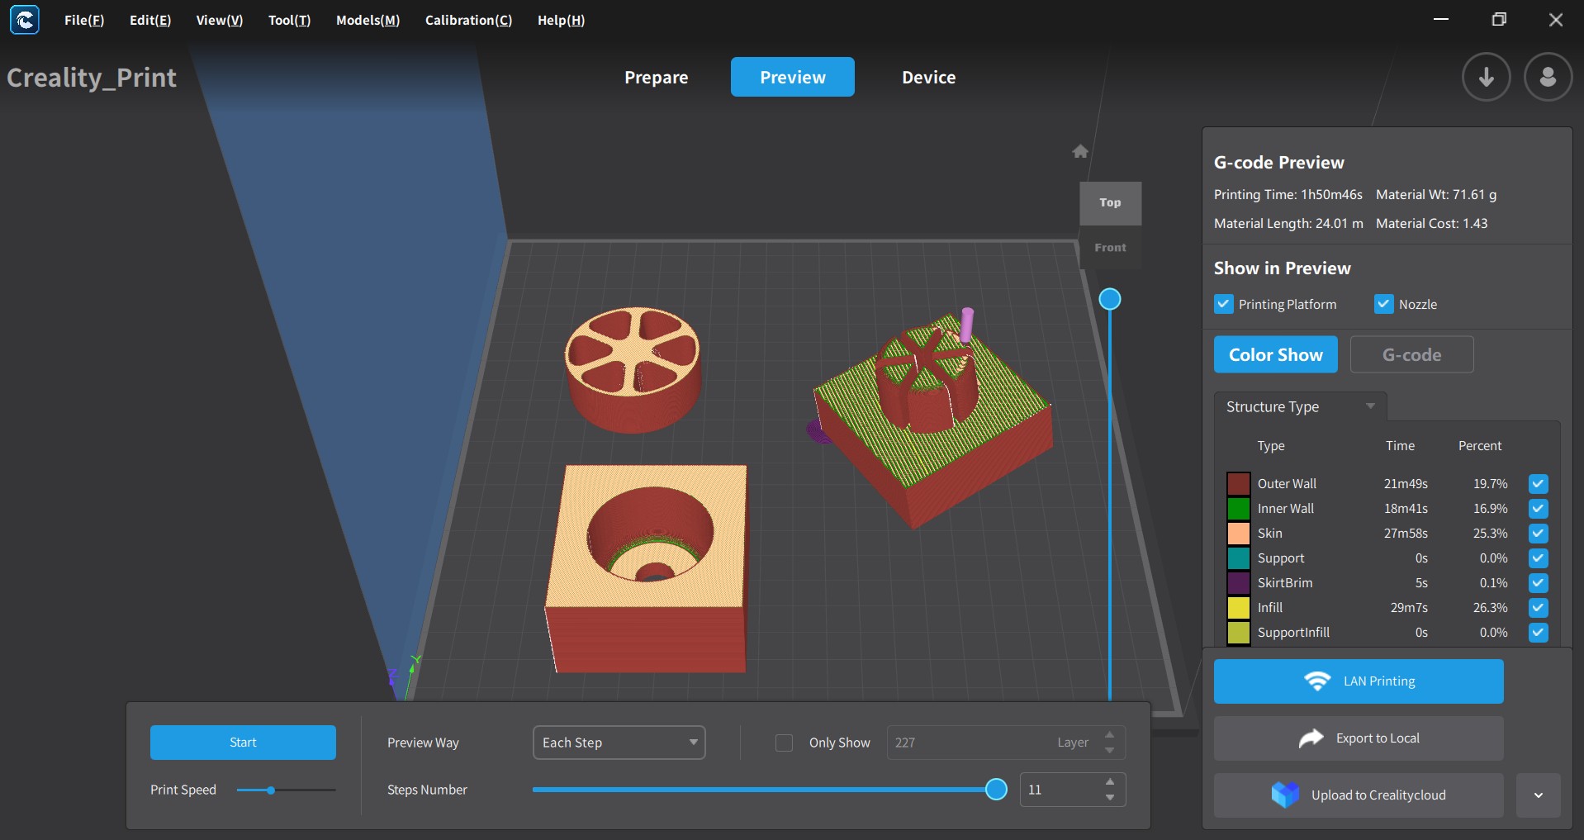Image resolution: width=1584 pixels, height=840 pixels.
Task: Open the Models menu
Action: pyautogui.click(x=368, y=20)
